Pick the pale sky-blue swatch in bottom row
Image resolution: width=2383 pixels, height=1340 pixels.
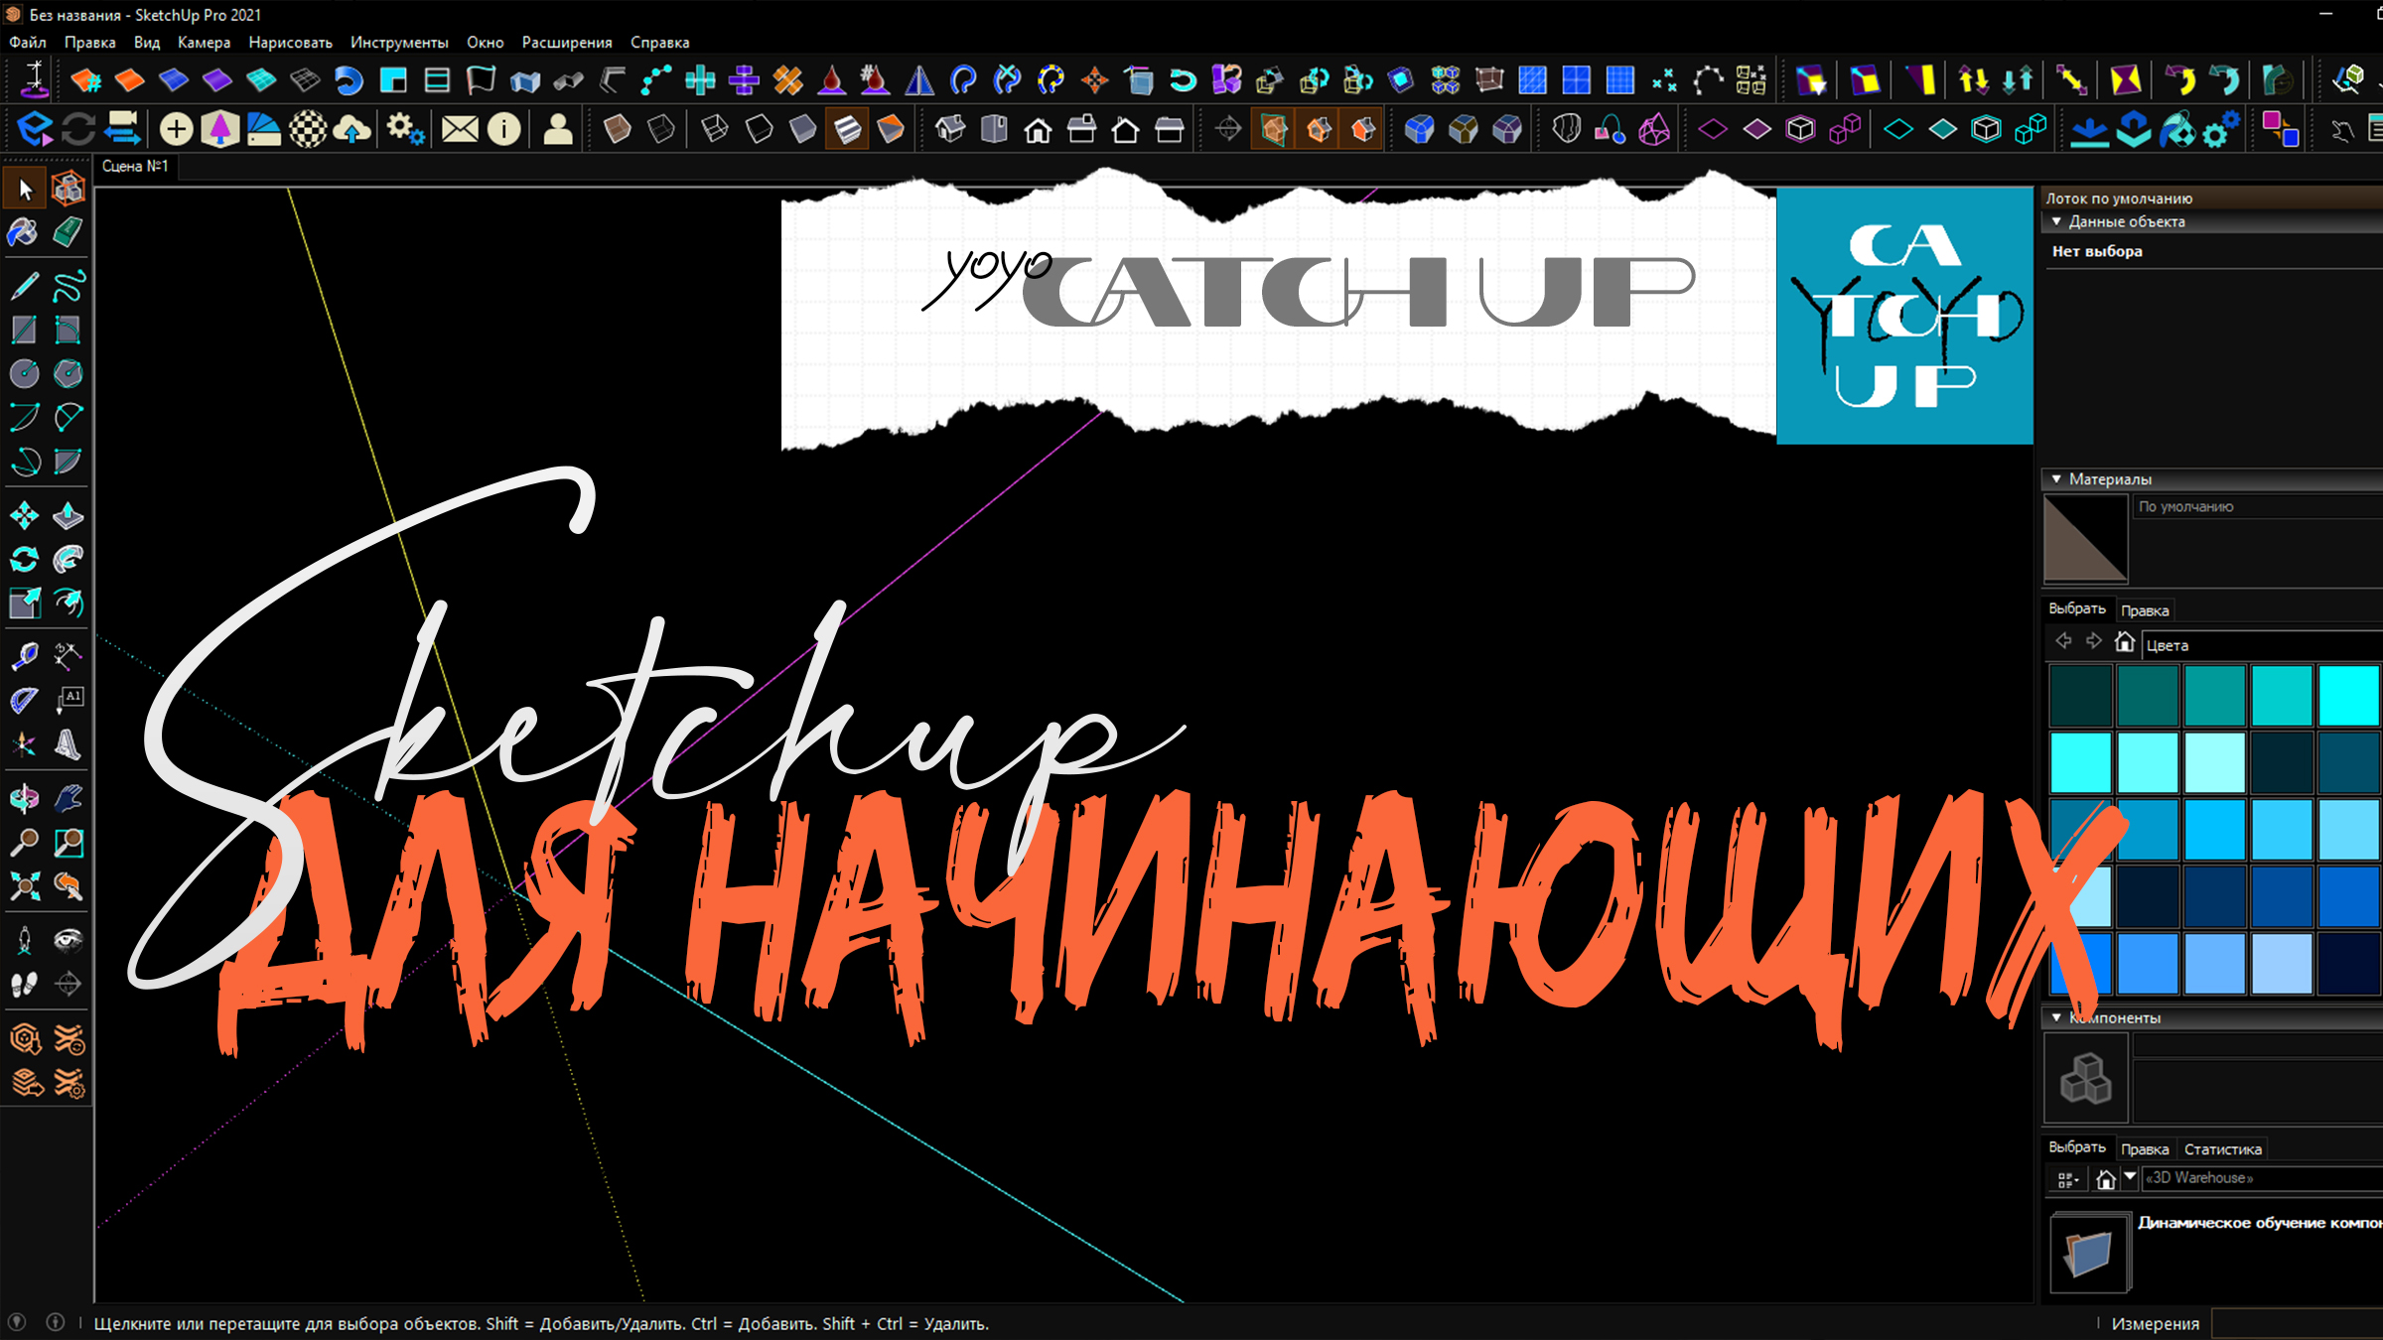(x=2282, y=963)
